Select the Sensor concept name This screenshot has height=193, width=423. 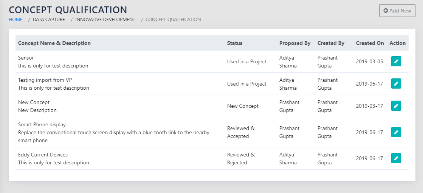pos(26,58)
